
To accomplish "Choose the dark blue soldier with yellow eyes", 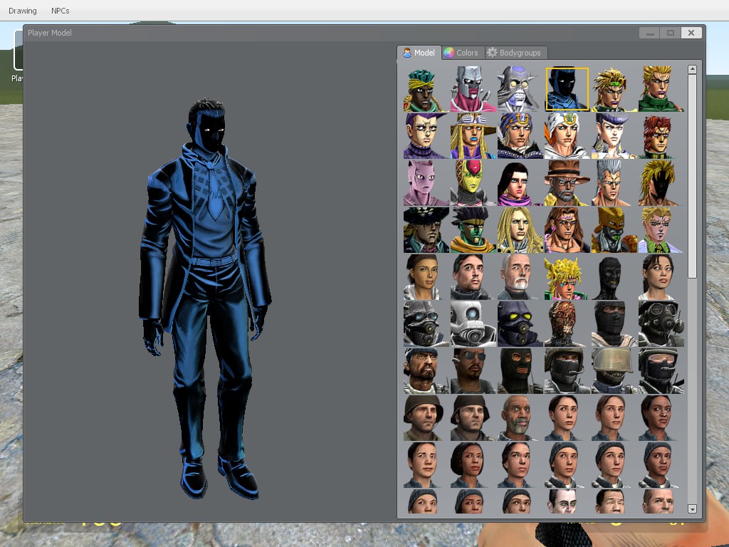I will 520,324.
